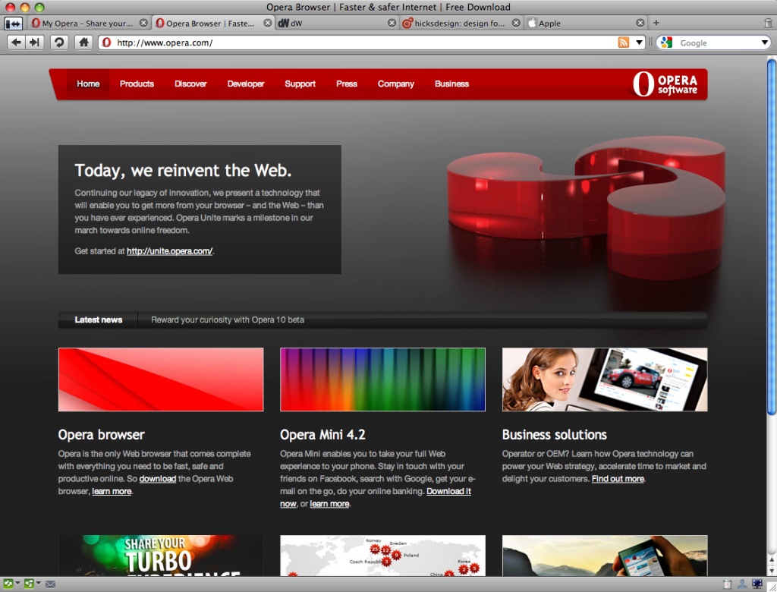777x592 pixels.
Task: Click the Share Your Turbo banner
Action: (161, 556)
